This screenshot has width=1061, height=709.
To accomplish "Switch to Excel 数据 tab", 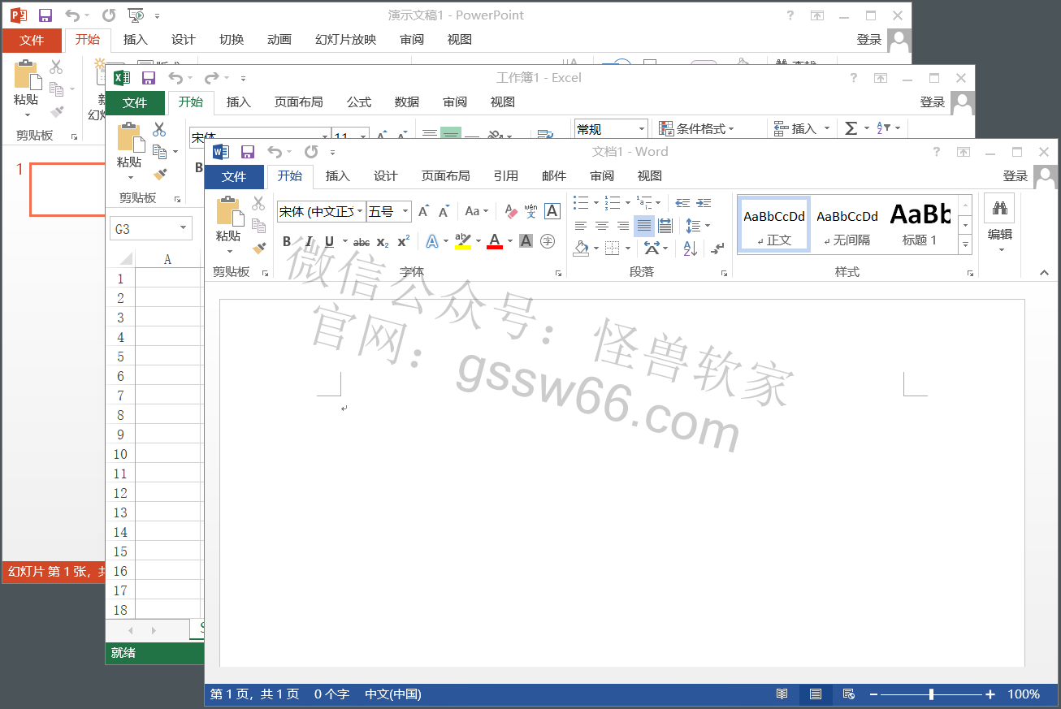I will click(407, 102).
